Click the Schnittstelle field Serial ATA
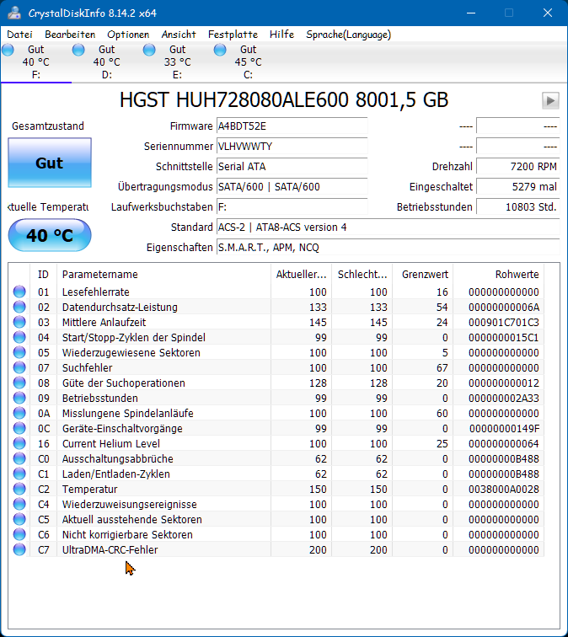 [x=292, y=167]
